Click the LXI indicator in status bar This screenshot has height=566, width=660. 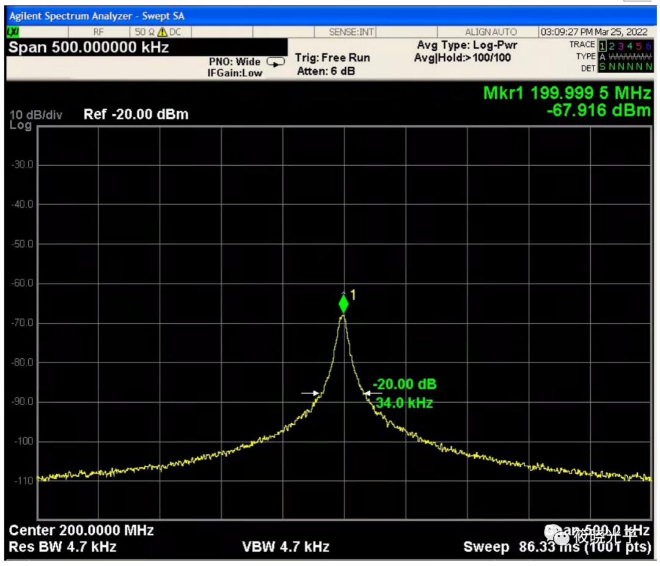point(12,32)
